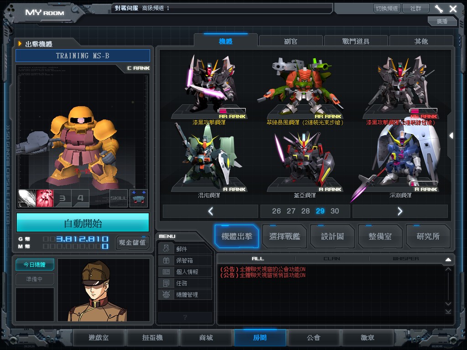Open settings with the wrench icon
The height and width of the screenshot is (350, 467).
click(x=439, y=9)
